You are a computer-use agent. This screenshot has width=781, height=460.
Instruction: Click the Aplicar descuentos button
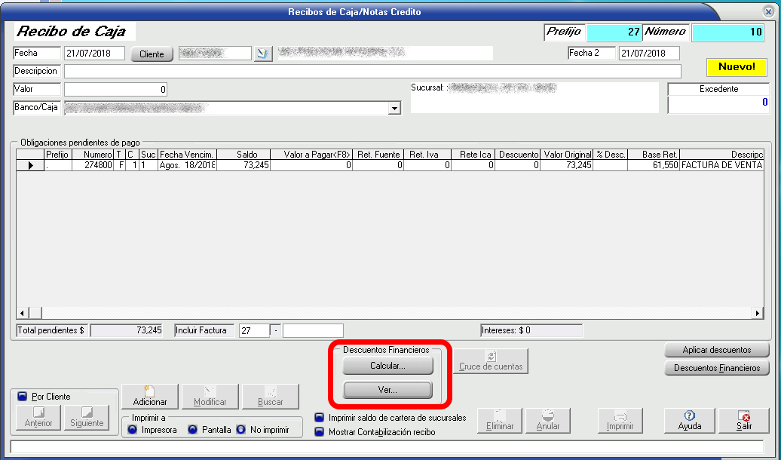click(716, 350)
